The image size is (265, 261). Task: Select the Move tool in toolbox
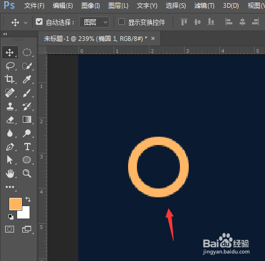tap(10, 52)
